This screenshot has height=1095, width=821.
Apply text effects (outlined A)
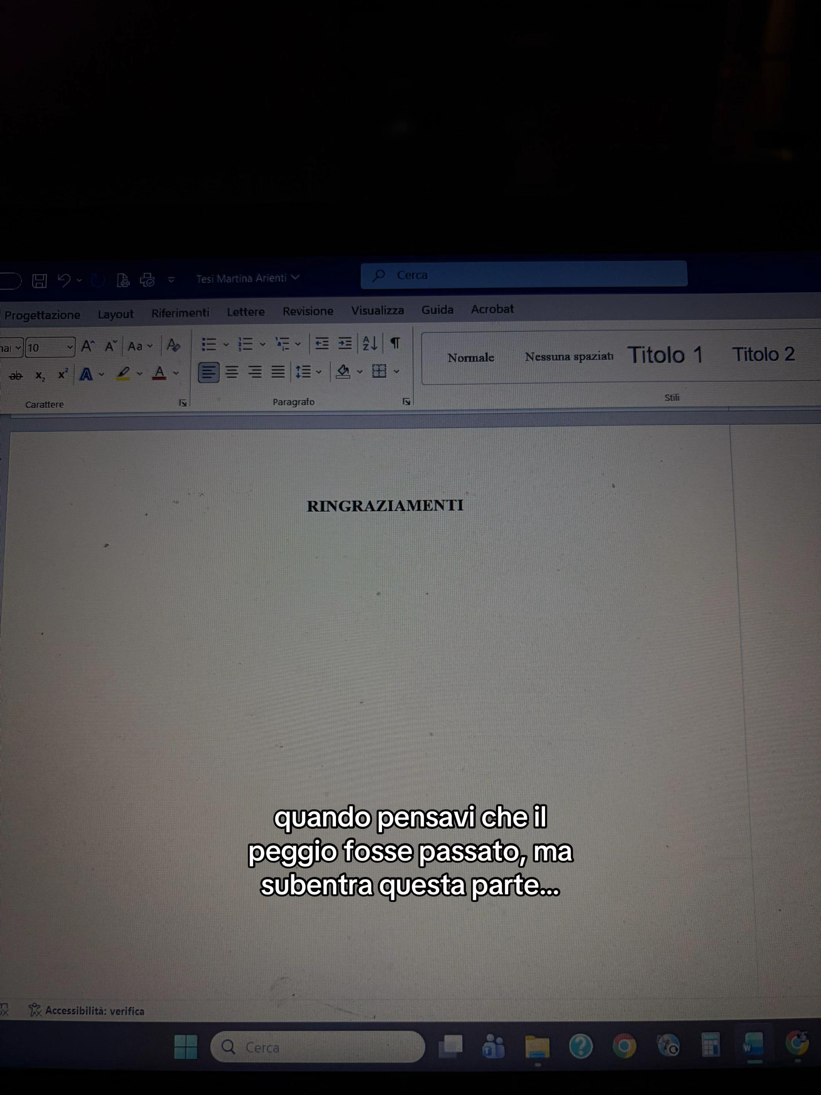pos(86,374)
